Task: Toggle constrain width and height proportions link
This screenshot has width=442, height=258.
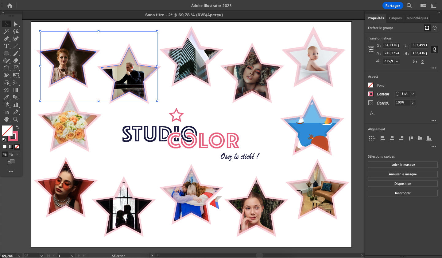Action: coord(434,50)
